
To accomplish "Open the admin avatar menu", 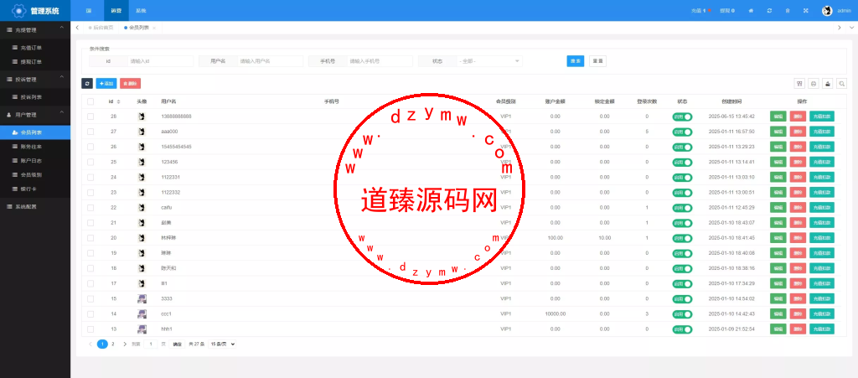I will coord(827,10).
